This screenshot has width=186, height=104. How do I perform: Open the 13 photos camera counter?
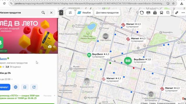[52, 47]
